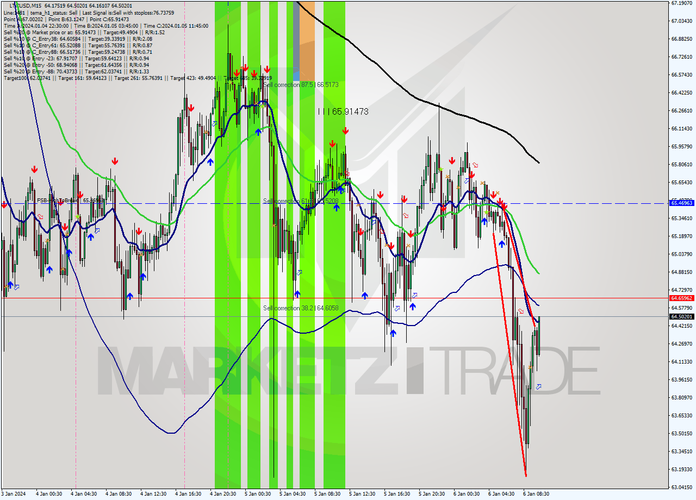Screen dimensions: 696x500
Task: Click the '3 Jan 2024' time axis label
Action: pos(14,494)
